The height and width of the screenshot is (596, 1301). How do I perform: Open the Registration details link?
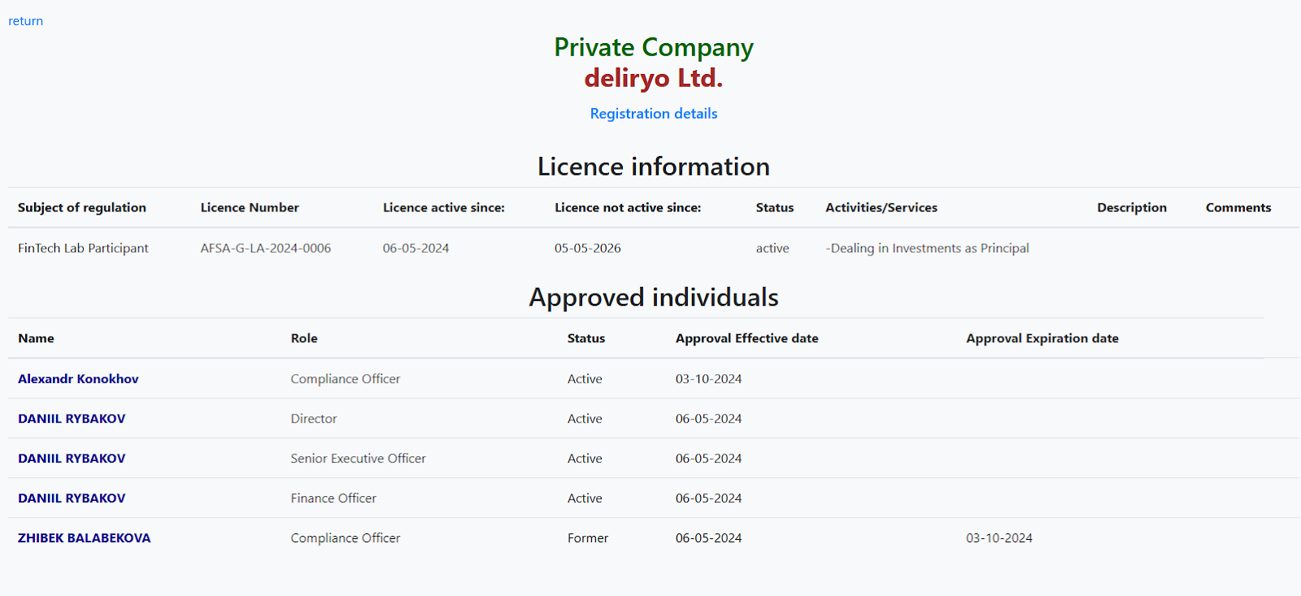click(653, 114)
